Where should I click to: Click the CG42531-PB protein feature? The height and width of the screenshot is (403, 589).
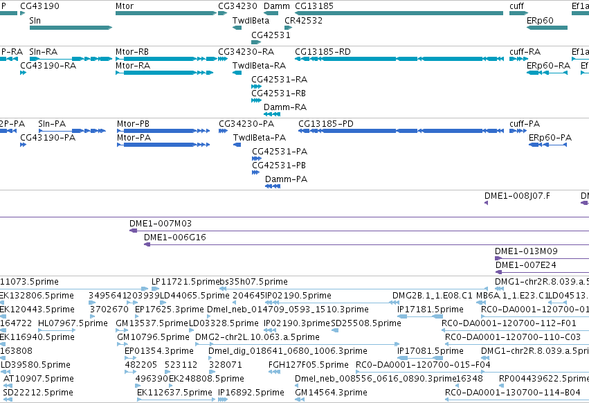(256, 172)
